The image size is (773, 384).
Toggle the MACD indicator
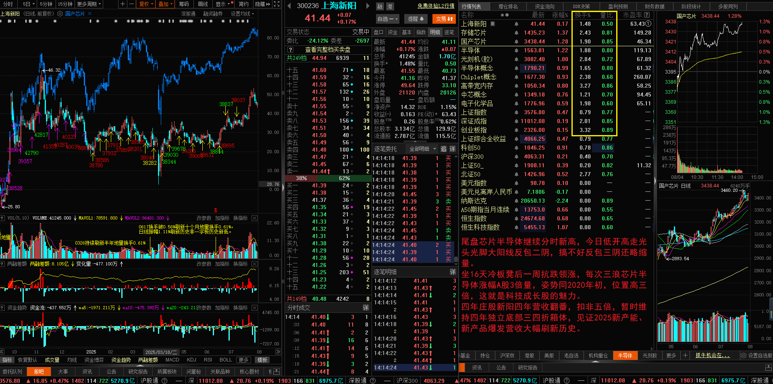pos(172,360)
